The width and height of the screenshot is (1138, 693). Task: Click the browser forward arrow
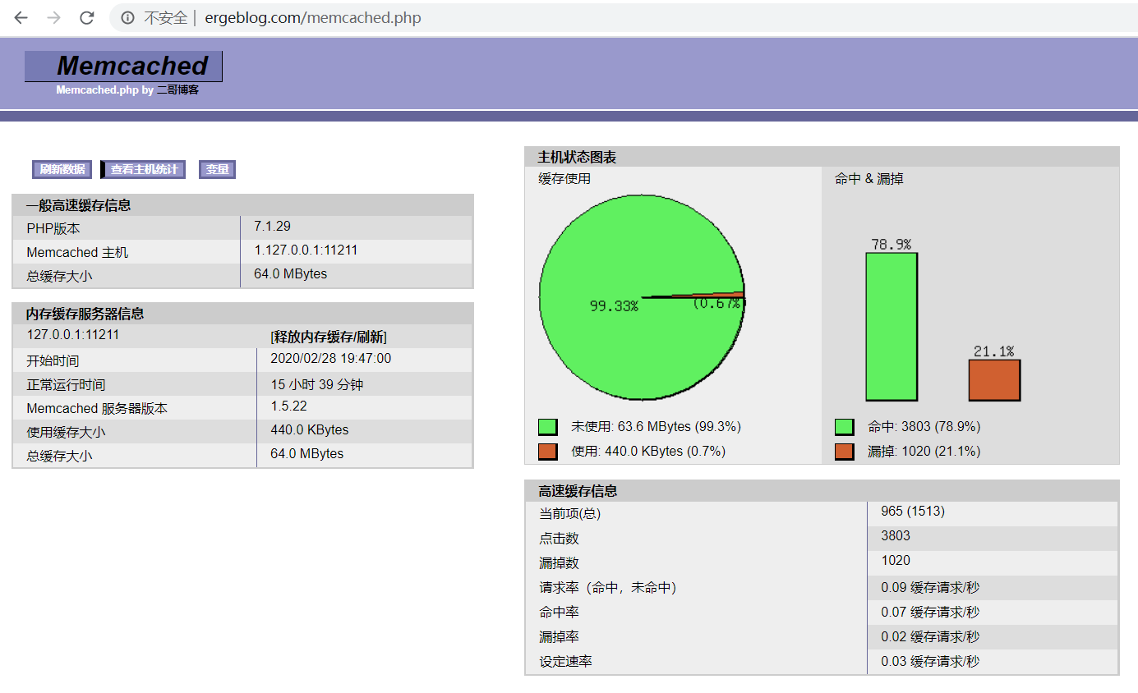[54, 17]
